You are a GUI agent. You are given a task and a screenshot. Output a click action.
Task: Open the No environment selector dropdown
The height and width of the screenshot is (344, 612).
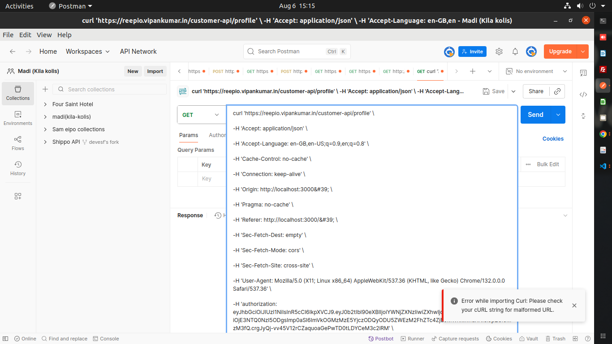[x=537, y=71]
